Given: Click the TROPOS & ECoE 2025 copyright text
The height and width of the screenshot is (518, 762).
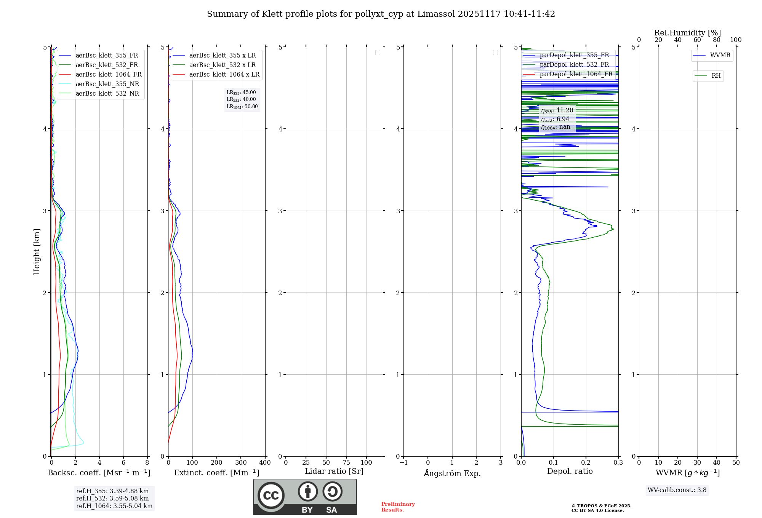Looking at the screenshot, I should (601, 506).
